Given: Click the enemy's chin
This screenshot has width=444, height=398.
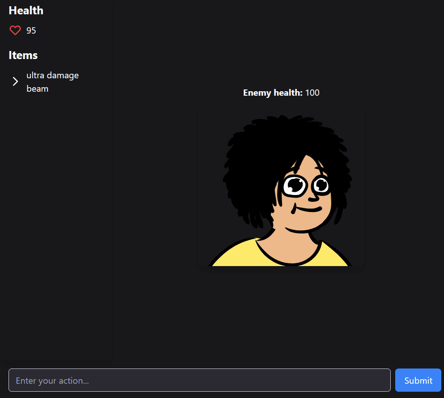Looking at the screenshot, I should point(300,229).
